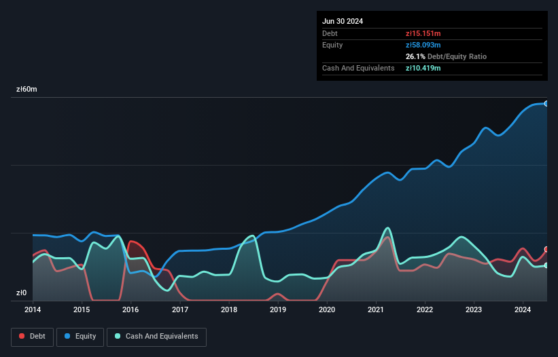This screenshot has width=558, height=357.
Task: Click the Debt value zł15.151m in tooltip
Action: (x=423, y=33)
